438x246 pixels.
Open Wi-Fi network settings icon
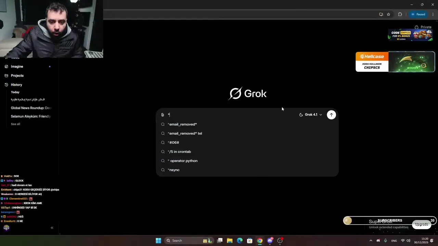(403, 241)
